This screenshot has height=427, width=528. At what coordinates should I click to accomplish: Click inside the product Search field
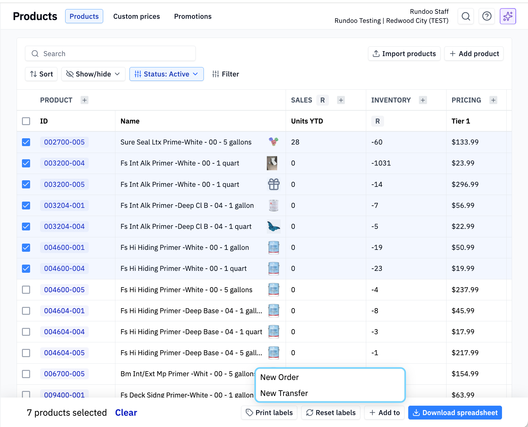coord(110,53)
